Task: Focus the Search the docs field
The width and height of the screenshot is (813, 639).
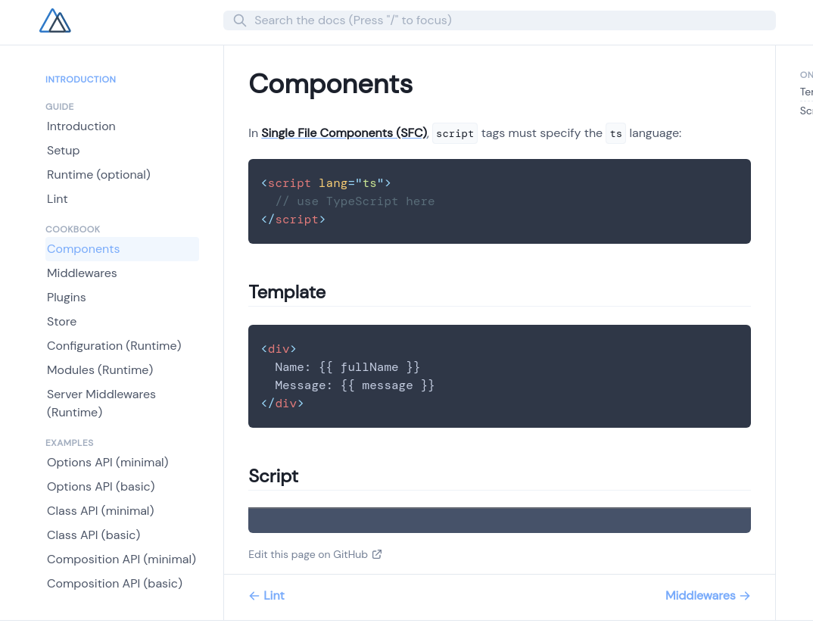Action: (500, 20)
